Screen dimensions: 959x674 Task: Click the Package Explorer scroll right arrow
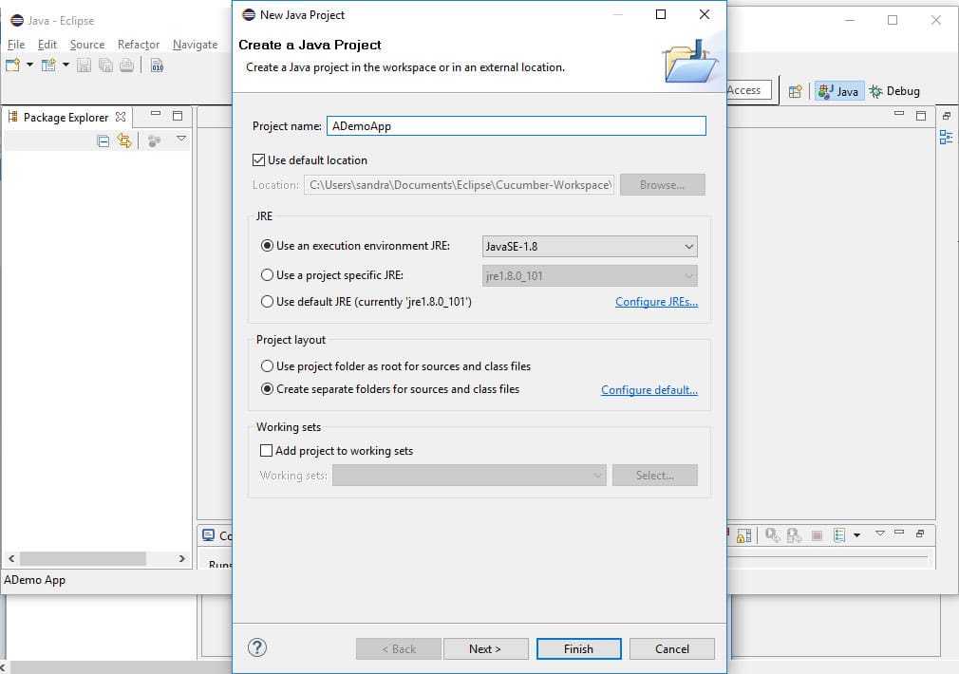tap(181, 558)
